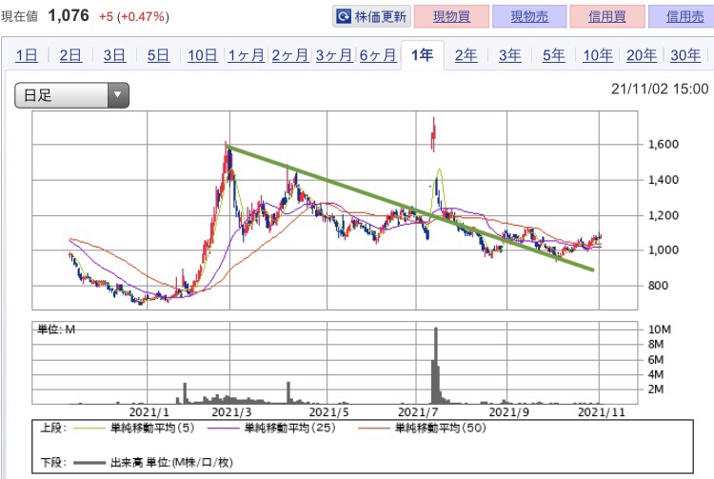Click the 2021/9 date axis label

[508, 412]
